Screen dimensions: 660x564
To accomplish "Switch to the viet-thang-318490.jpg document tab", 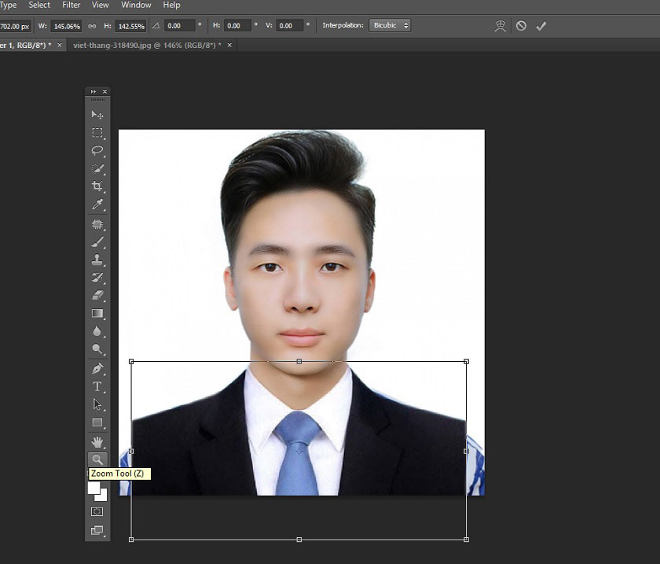I will (x=147, y=45).
